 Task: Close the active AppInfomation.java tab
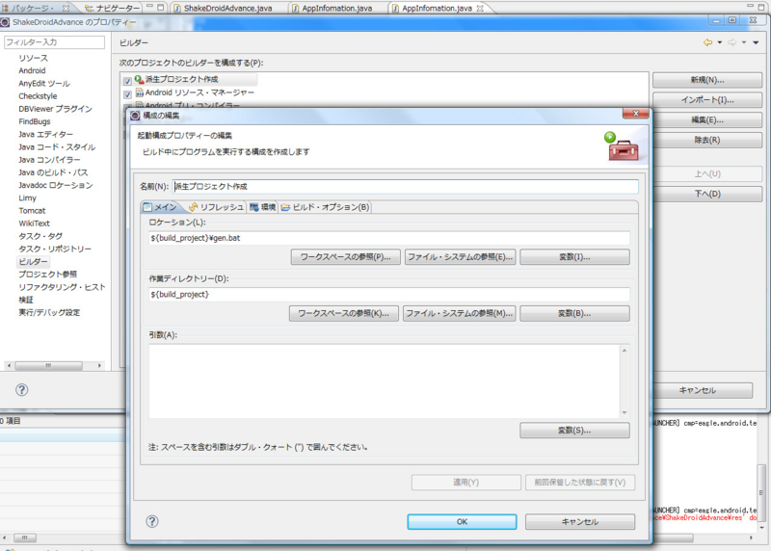tap(480, 9)
